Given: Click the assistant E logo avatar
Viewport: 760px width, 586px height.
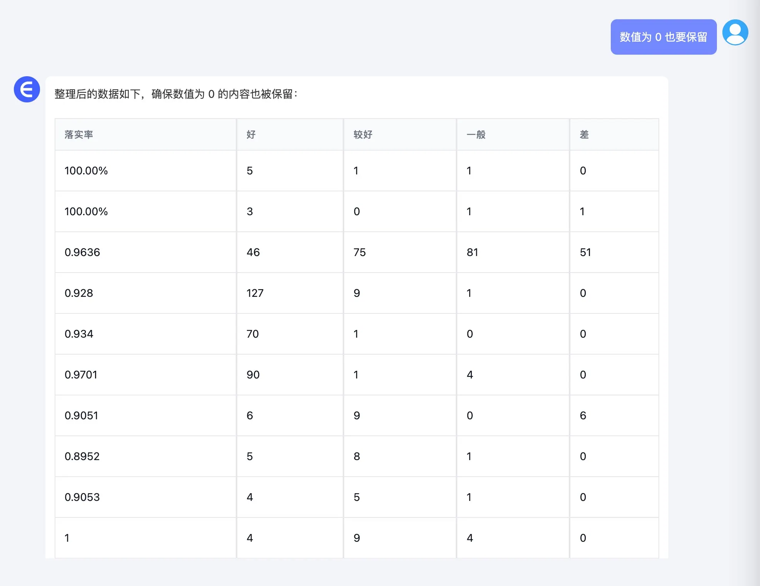Looking at the screenshot, I should [27, 89].
